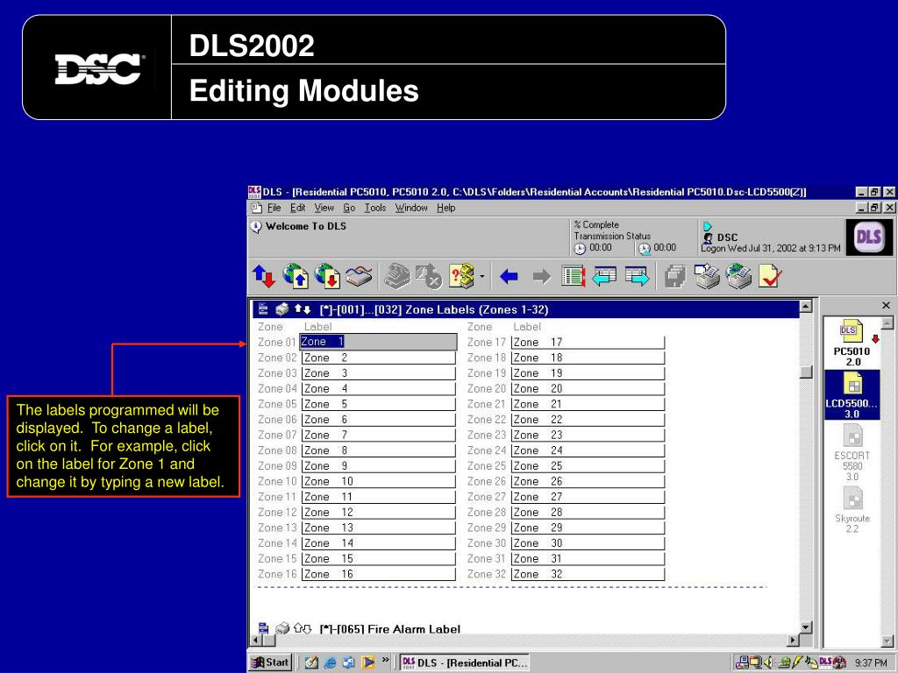The image size is (898, 673).
Task: Open the Window menu
Action: click(x=411, y=208)
